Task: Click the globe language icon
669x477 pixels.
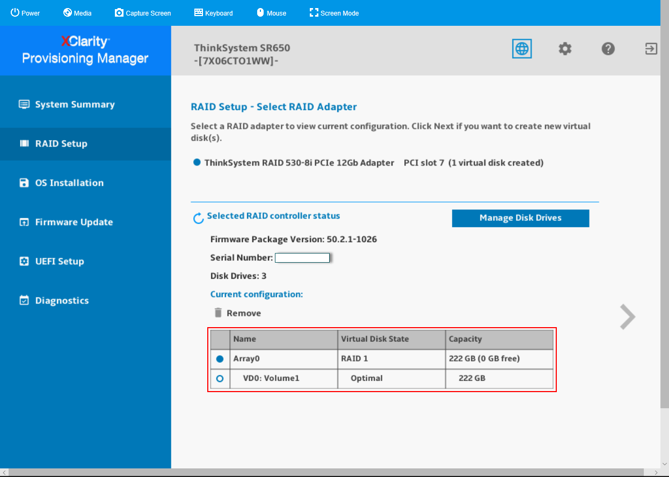Action: click(x=522, y=49)
